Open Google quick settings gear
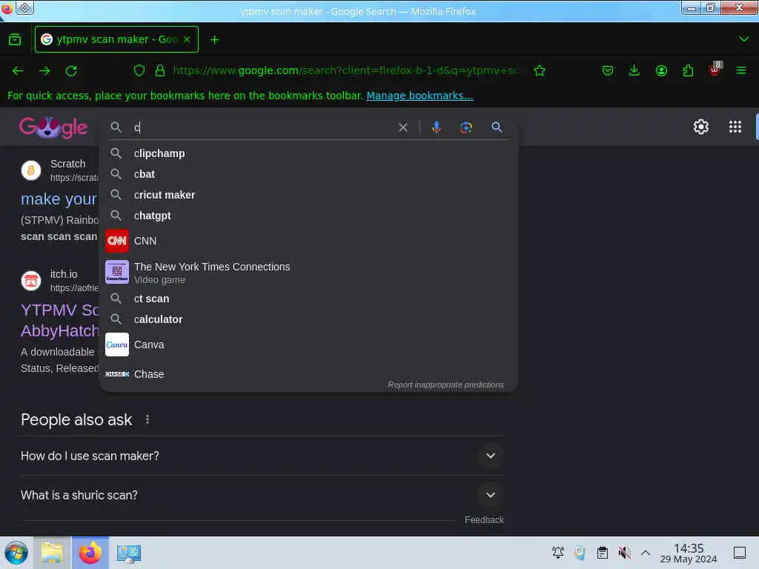The width and height of the screenshot is (759, 569). tap(700, 127)
